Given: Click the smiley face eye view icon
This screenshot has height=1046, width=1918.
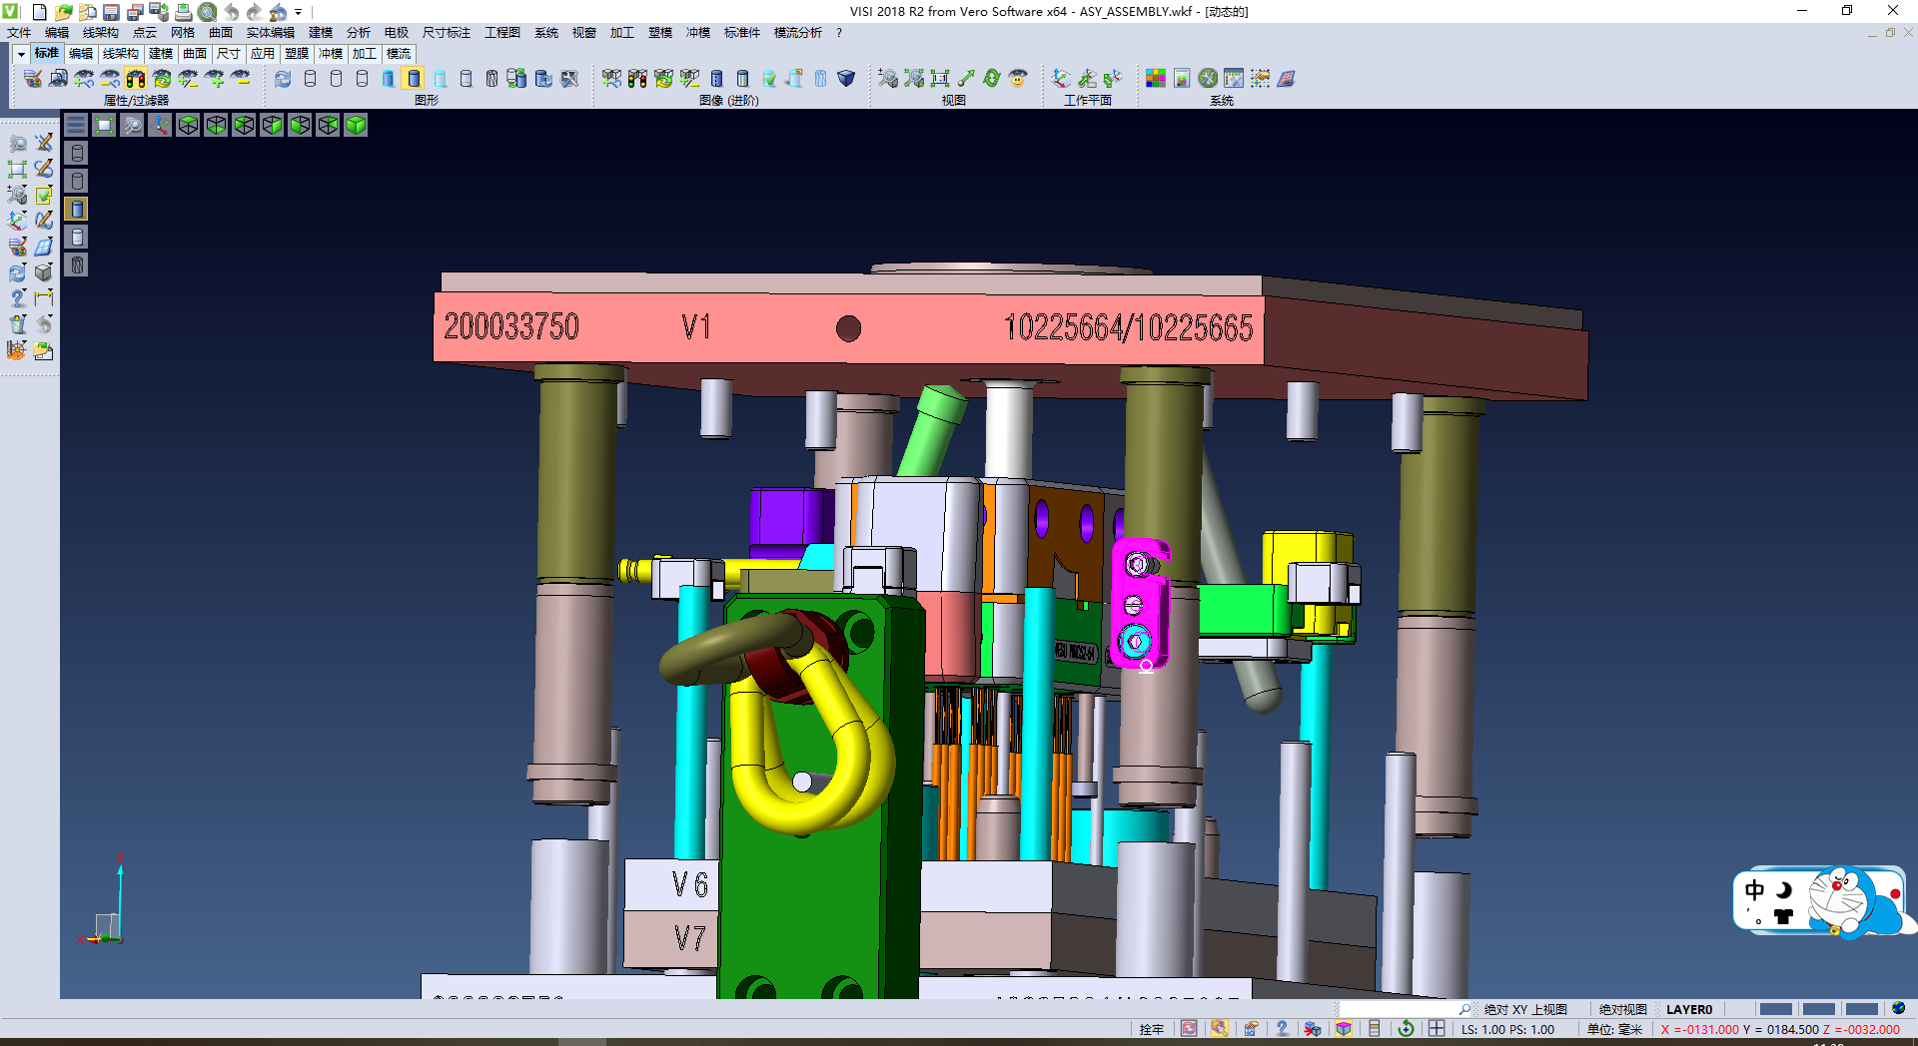Looking at the screenshot, I should click(x=1018, y=78).
